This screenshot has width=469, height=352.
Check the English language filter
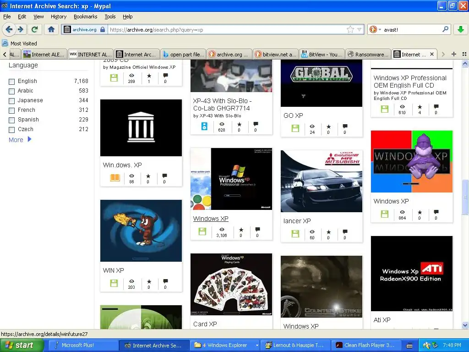click(x=11, y=82)
